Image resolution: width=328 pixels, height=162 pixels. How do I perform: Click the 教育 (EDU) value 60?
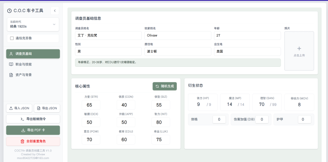click(x=126, y=139)
